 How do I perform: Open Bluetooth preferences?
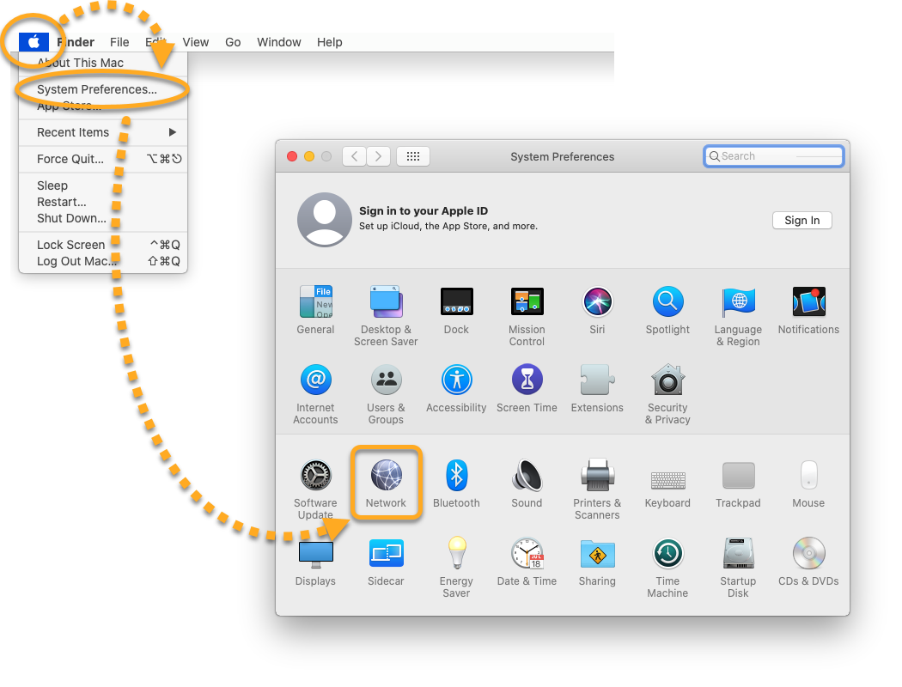click(x=456, y=483)
